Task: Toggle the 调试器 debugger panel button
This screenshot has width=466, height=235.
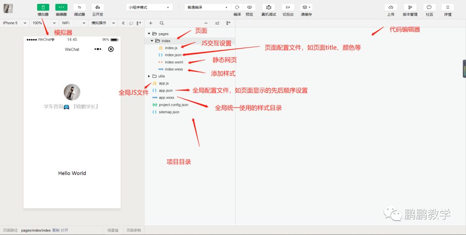Action: click(x=79, y=7)
